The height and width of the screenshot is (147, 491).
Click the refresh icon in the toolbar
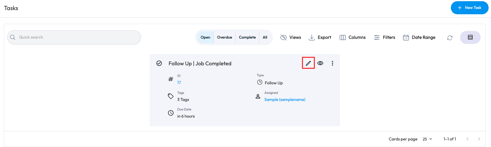click(450, 38)
